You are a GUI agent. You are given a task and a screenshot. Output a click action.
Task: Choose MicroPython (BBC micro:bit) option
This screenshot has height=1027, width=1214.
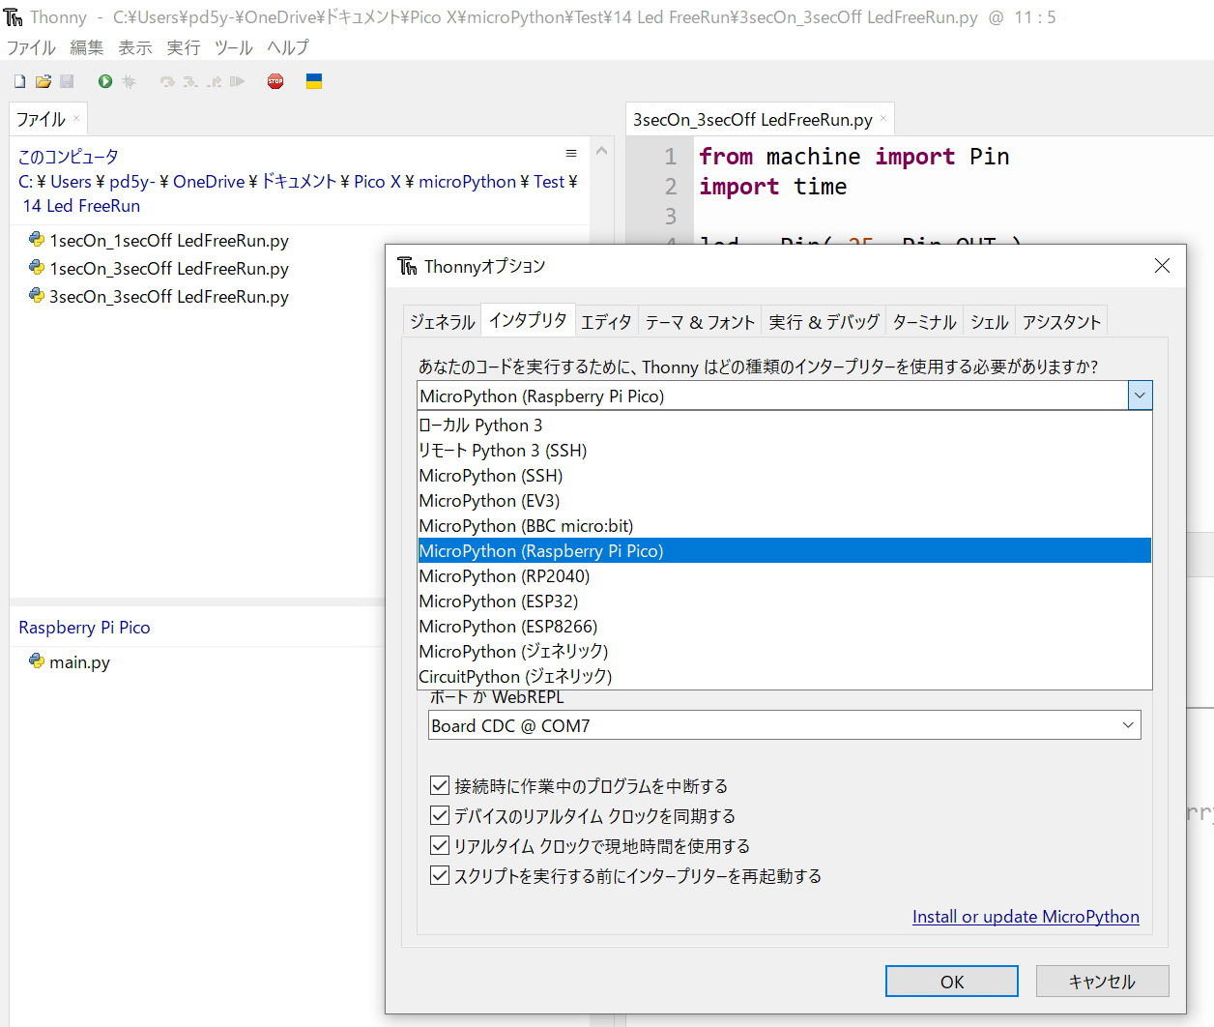pyautogui.click(x=785, y=526)
